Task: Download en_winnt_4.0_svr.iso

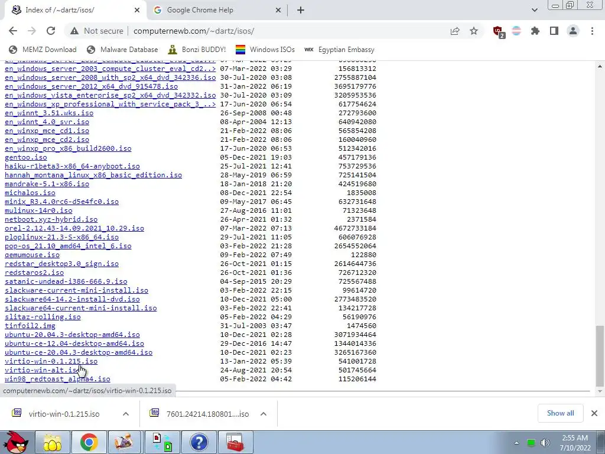Action: (47, 122)
